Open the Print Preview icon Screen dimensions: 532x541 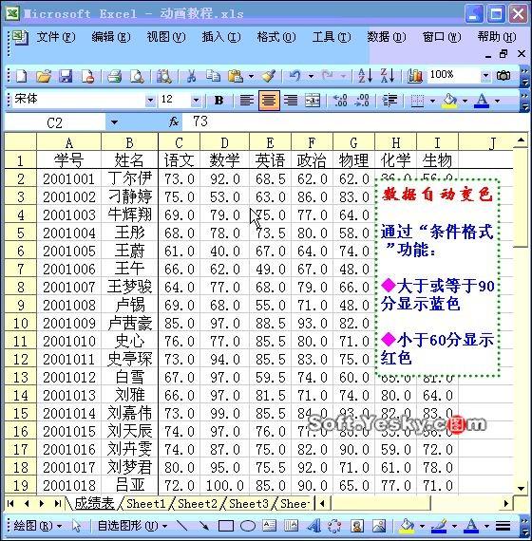click(x=138, y=76)
